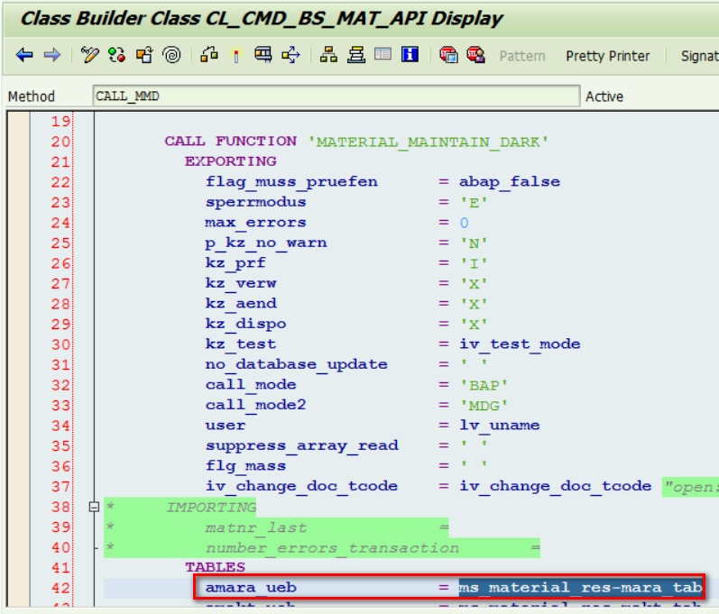Image resolution: width=719 pixels, height=614 pixels.
Task: Display the Navigation Stack icon
Action: (355, 55)
